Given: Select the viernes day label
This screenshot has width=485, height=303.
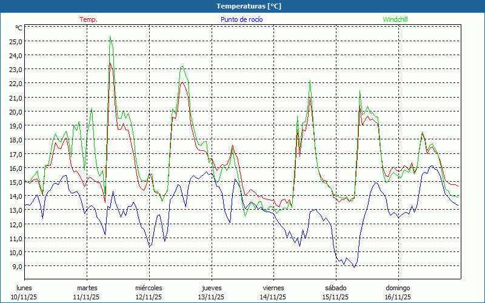Looking at the screenshot, I should 273,288.
